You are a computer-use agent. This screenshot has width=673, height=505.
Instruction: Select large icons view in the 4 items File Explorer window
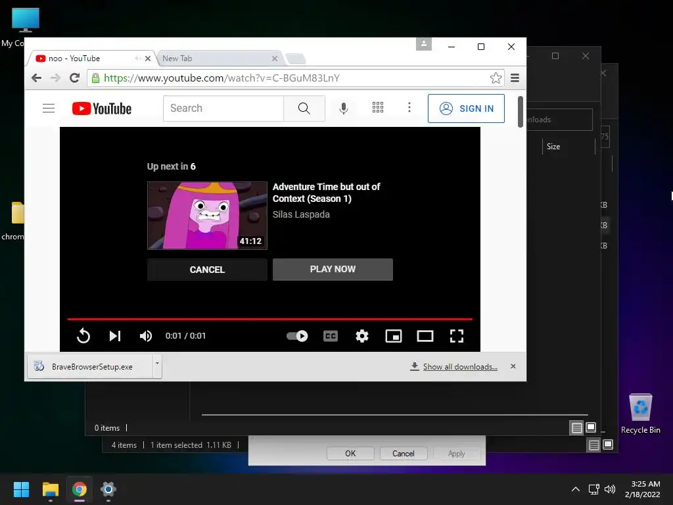(x=608, y=445)
